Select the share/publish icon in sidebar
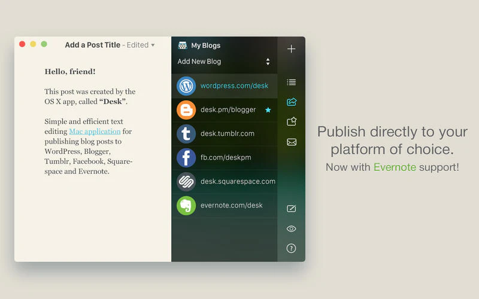 (x=292, y=102)
